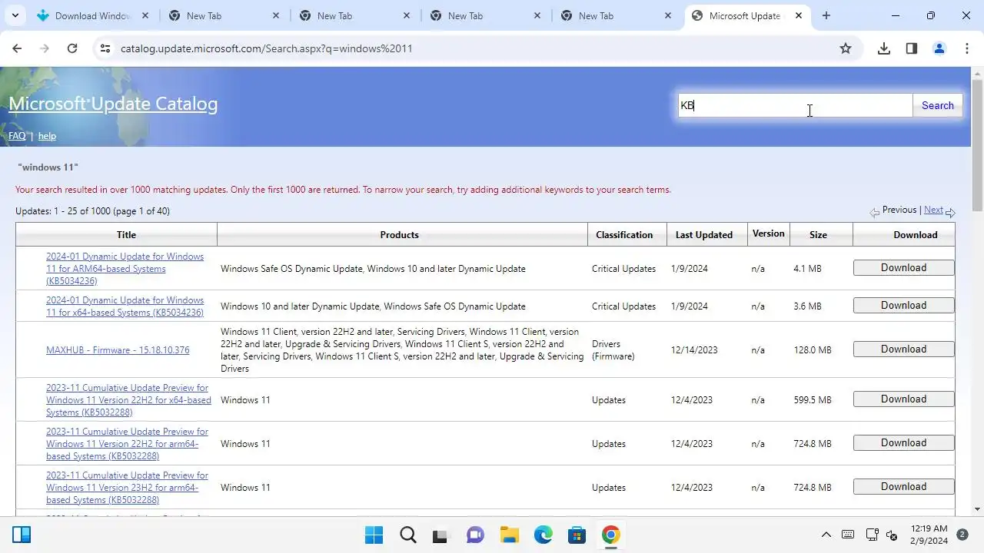Sort by Last Updated column header
984x553 pixels.
pyautogui.click(x=704, y=235)
